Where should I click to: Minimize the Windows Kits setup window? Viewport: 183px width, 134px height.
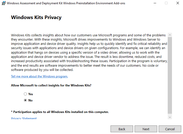tap(155, 3)
